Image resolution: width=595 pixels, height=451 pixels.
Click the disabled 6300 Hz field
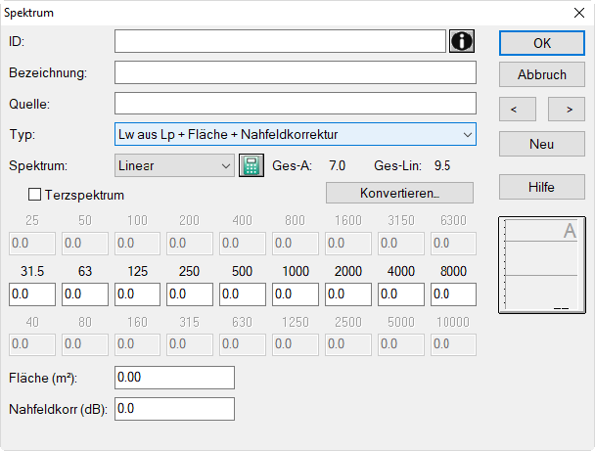pyautogui.click(x=453, y=244)
